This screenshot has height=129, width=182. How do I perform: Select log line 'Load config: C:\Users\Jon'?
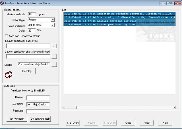pyautogui.click(x=119, y=17)
